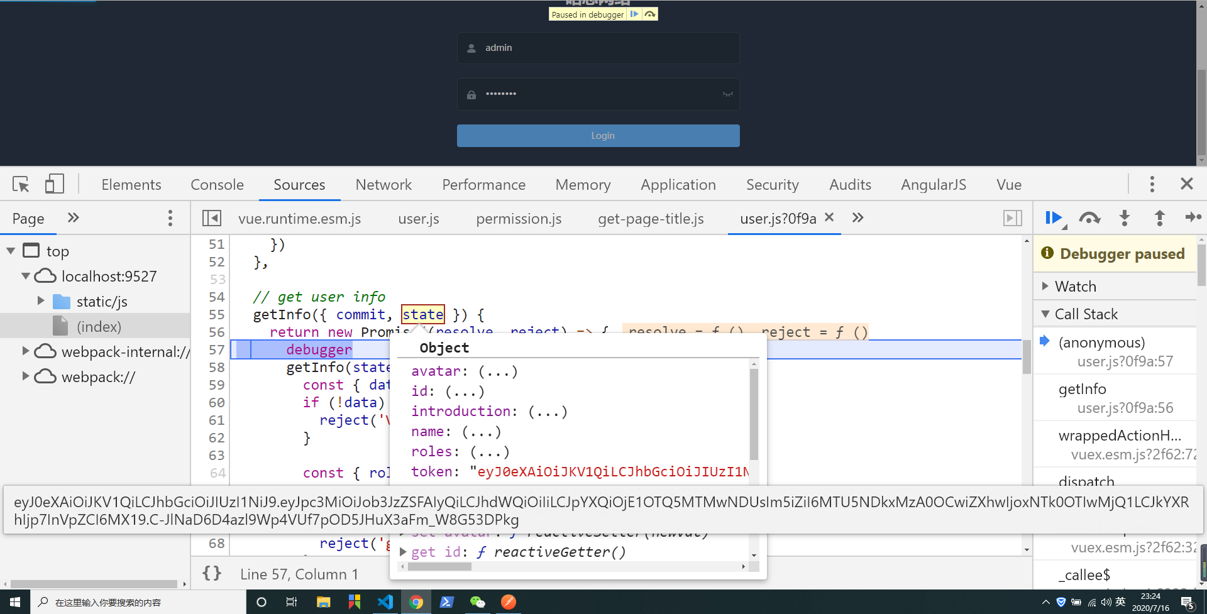Open Visual Studio Code from taskbar
Screen dimensions: 1207x614
[385, 602]
